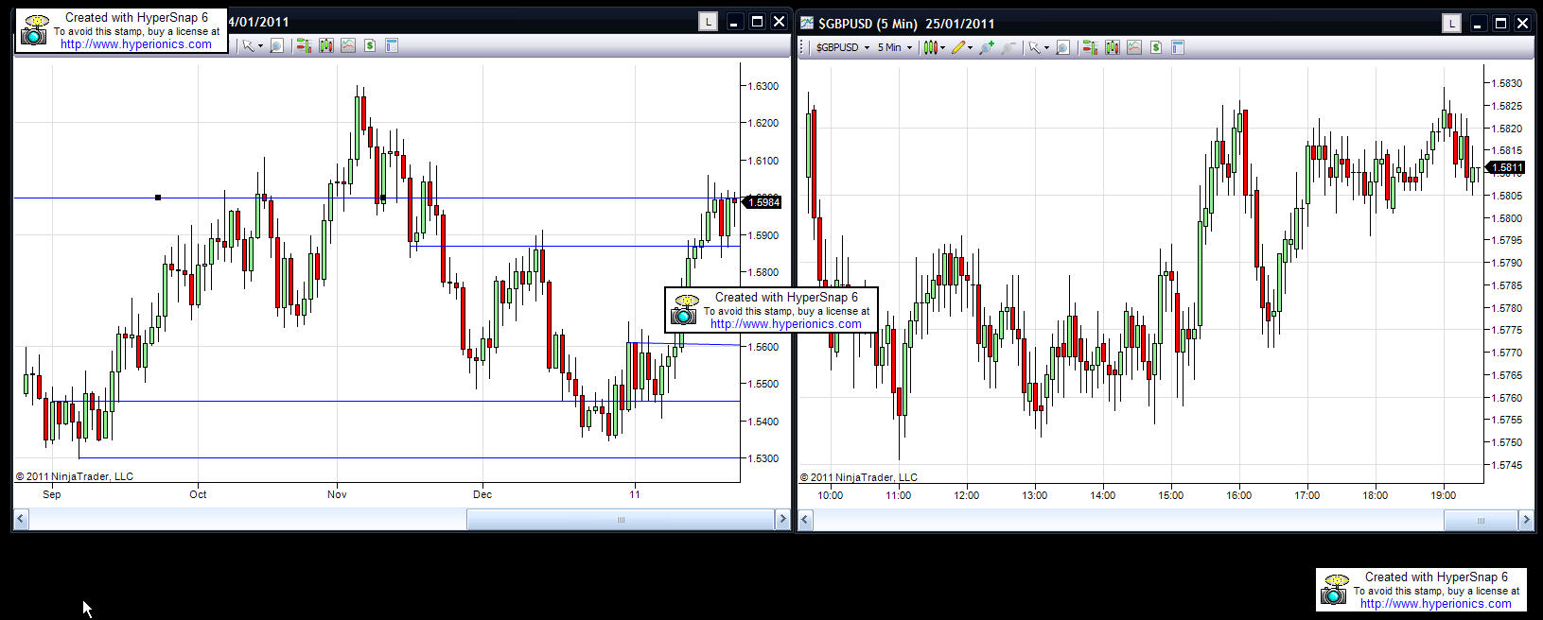This screenshot has height=620, width=1543.
Task: Click the NinjaTrader copyright text in left chart
Action: pos(75,476)
